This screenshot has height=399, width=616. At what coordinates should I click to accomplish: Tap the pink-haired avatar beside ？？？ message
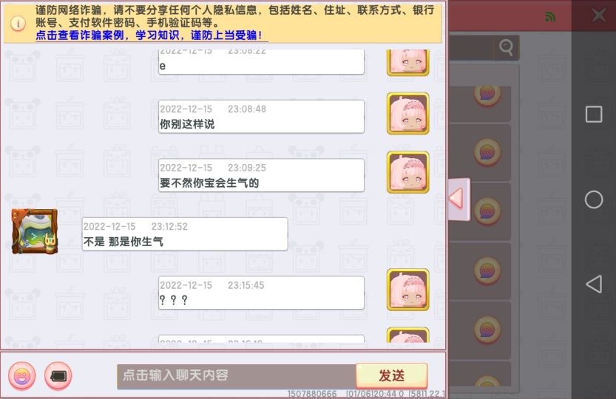pyautogui.click(x=407, y=290)
